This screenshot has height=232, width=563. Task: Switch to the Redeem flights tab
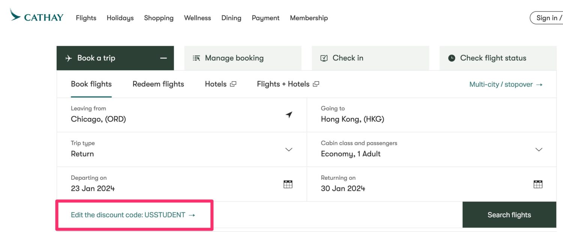tap(158, 84)
